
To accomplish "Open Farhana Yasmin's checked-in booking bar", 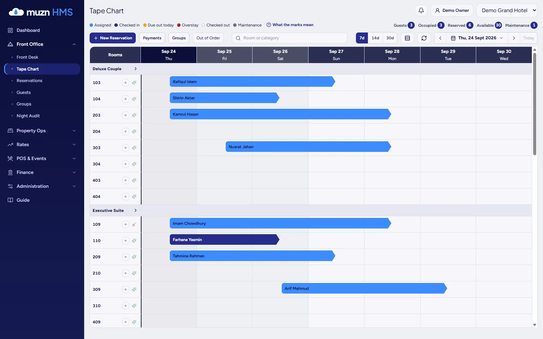I will [x=224, y=240].
